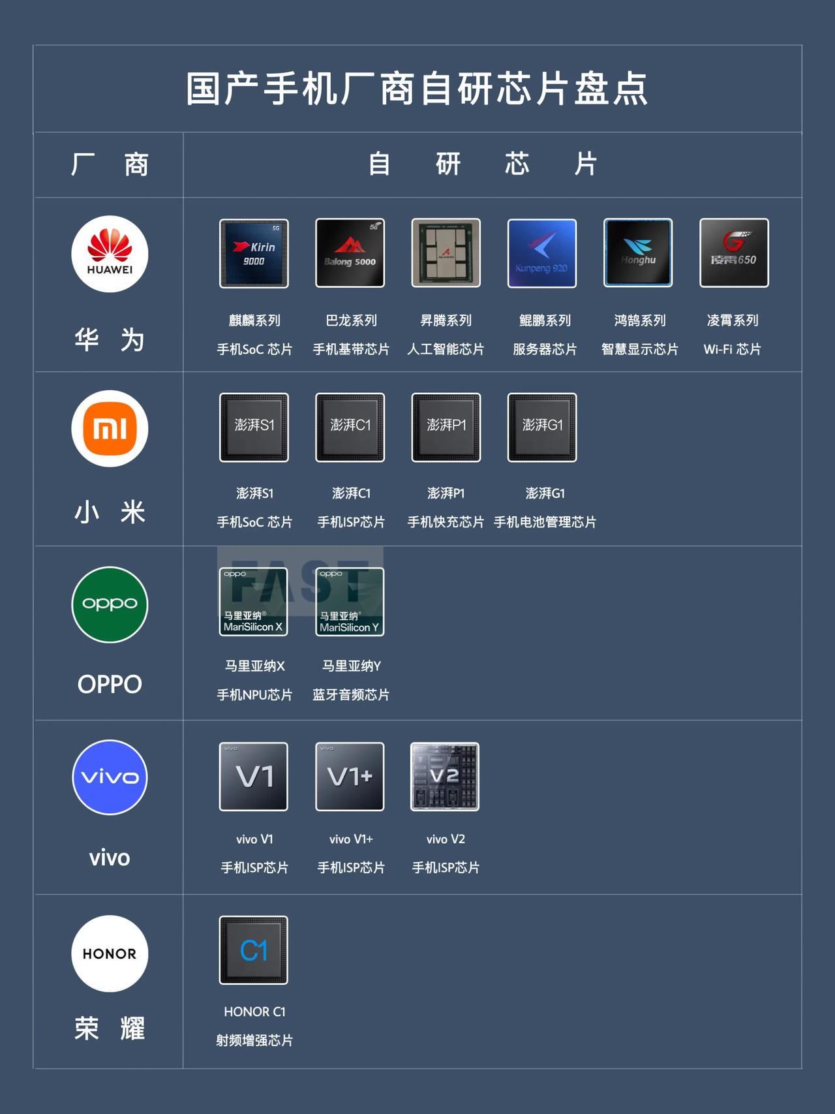Click the 澎湃G1 chip image

pos(542,427)
